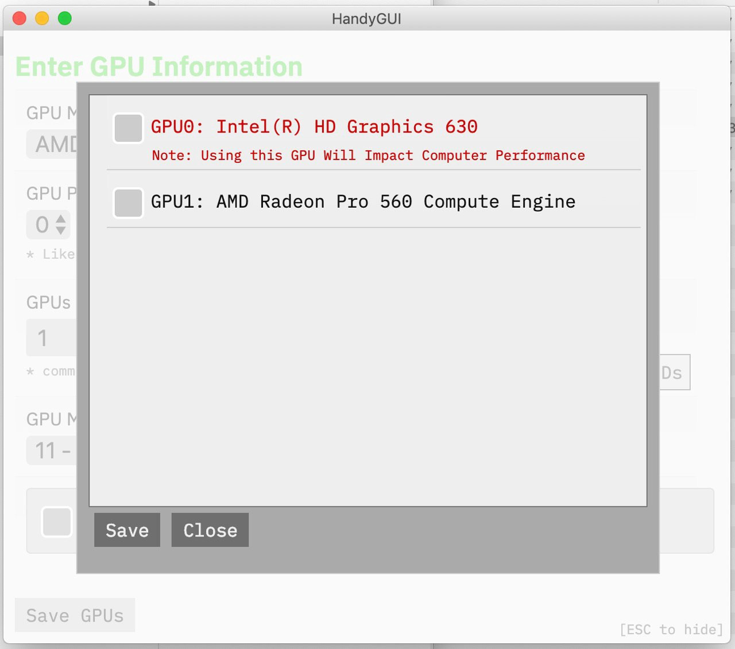Screen dimensions: 735x649
Task: Minimize the HandyGUI window with the yellow button
Action: point(42,18)
